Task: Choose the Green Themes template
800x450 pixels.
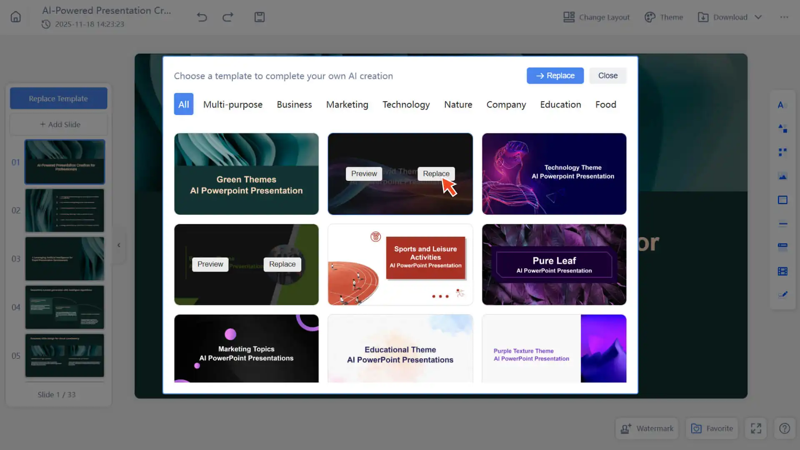Action: coord(246,174)
